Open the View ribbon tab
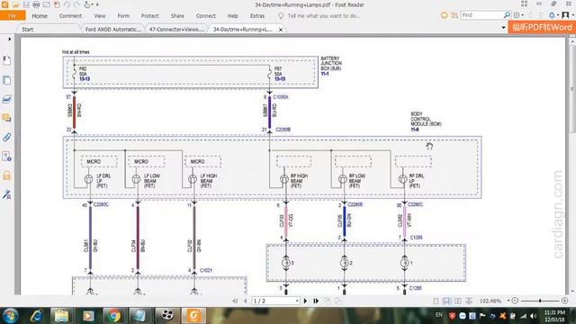Image resolution: width=576 pixels, height=324 pixels. click(100, 16)
